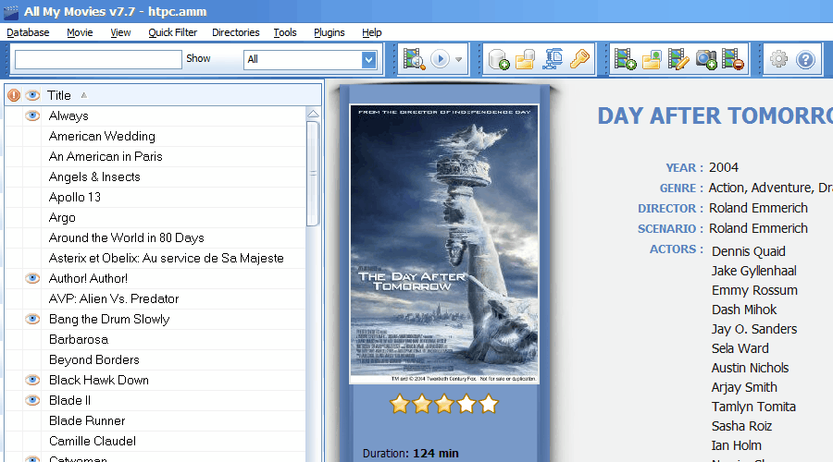Open the Movie menu
Viewport: 833px width, 462px height.
pyautogui.click(x=80, y=32)
